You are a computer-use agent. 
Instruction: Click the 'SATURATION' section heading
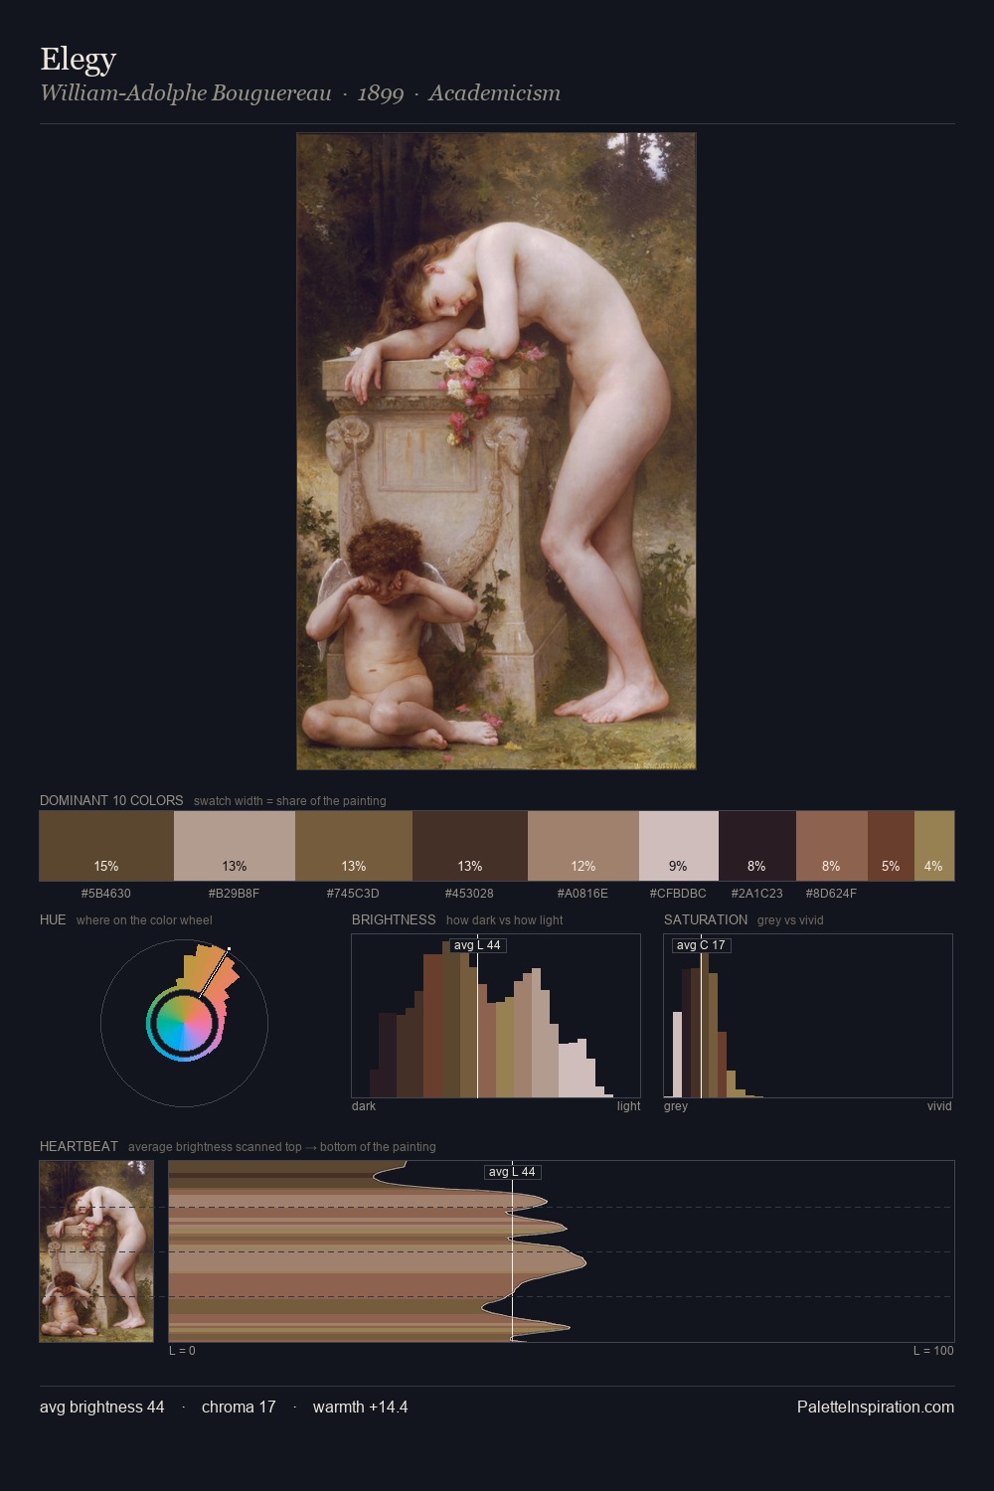[x=706, y=919]
